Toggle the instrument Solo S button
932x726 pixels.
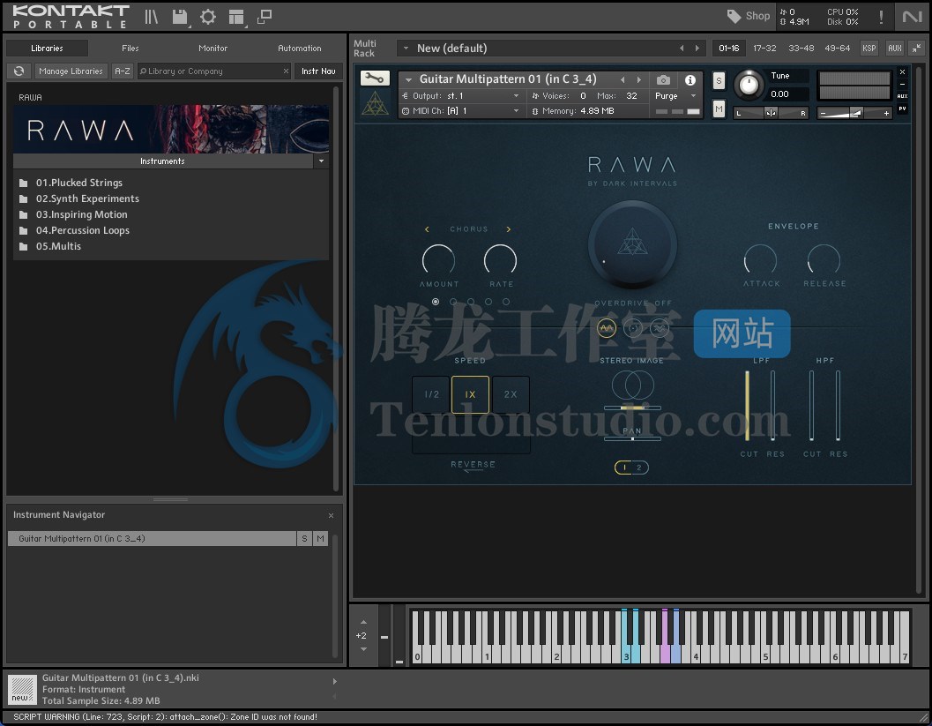pos(719,80)
